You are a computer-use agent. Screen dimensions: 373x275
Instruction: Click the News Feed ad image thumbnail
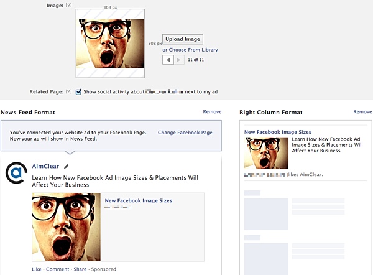point(66,227)
